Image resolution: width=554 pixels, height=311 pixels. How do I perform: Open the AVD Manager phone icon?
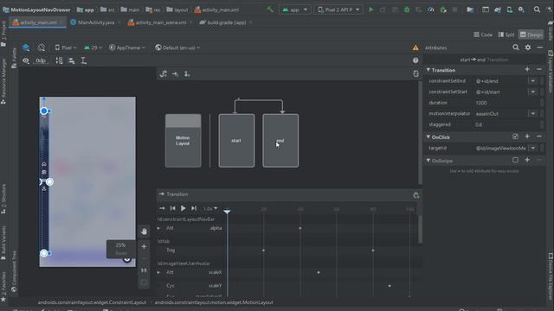(510, 10)
